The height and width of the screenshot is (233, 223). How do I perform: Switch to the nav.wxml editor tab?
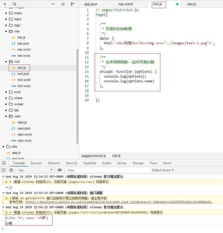pyautogui.click(x=126, y=4)
